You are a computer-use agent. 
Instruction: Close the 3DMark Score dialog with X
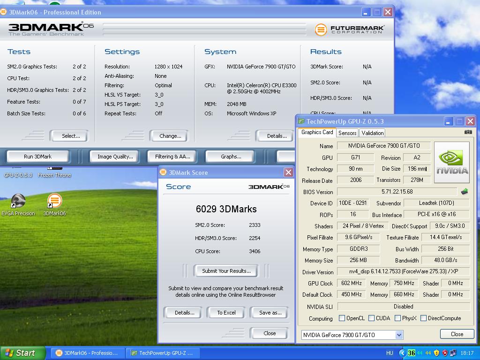pos(288,172)
